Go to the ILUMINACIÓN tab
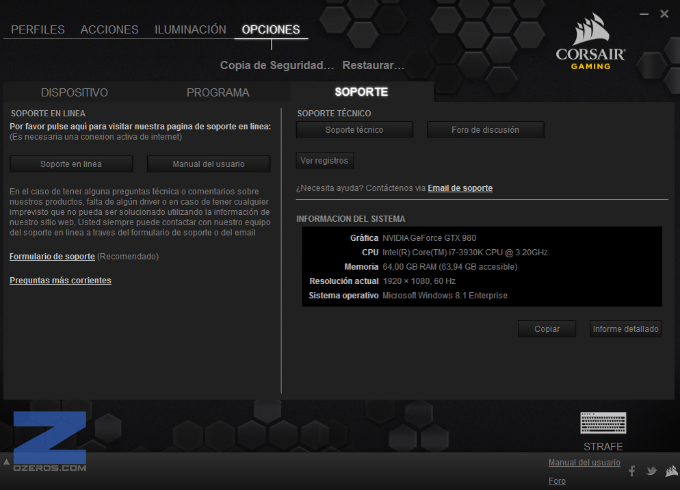680x490 pixels. (190, 29)
